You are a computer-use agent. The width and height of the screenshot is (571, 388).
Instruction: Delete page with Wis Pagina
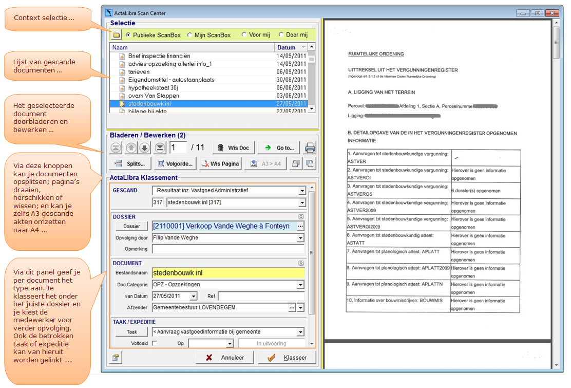pos(220,163)
